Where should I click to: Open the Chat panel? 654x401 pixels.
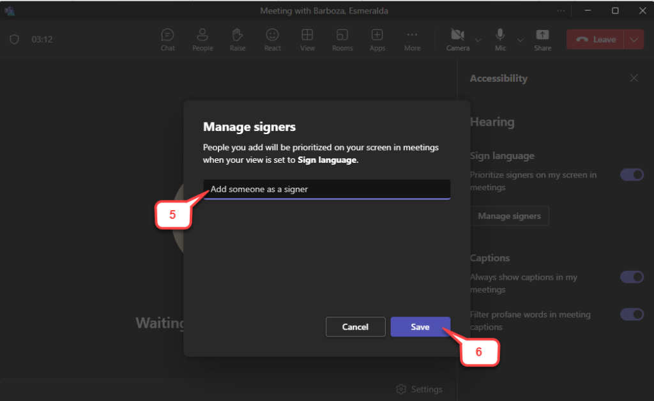tap(167, 39)
